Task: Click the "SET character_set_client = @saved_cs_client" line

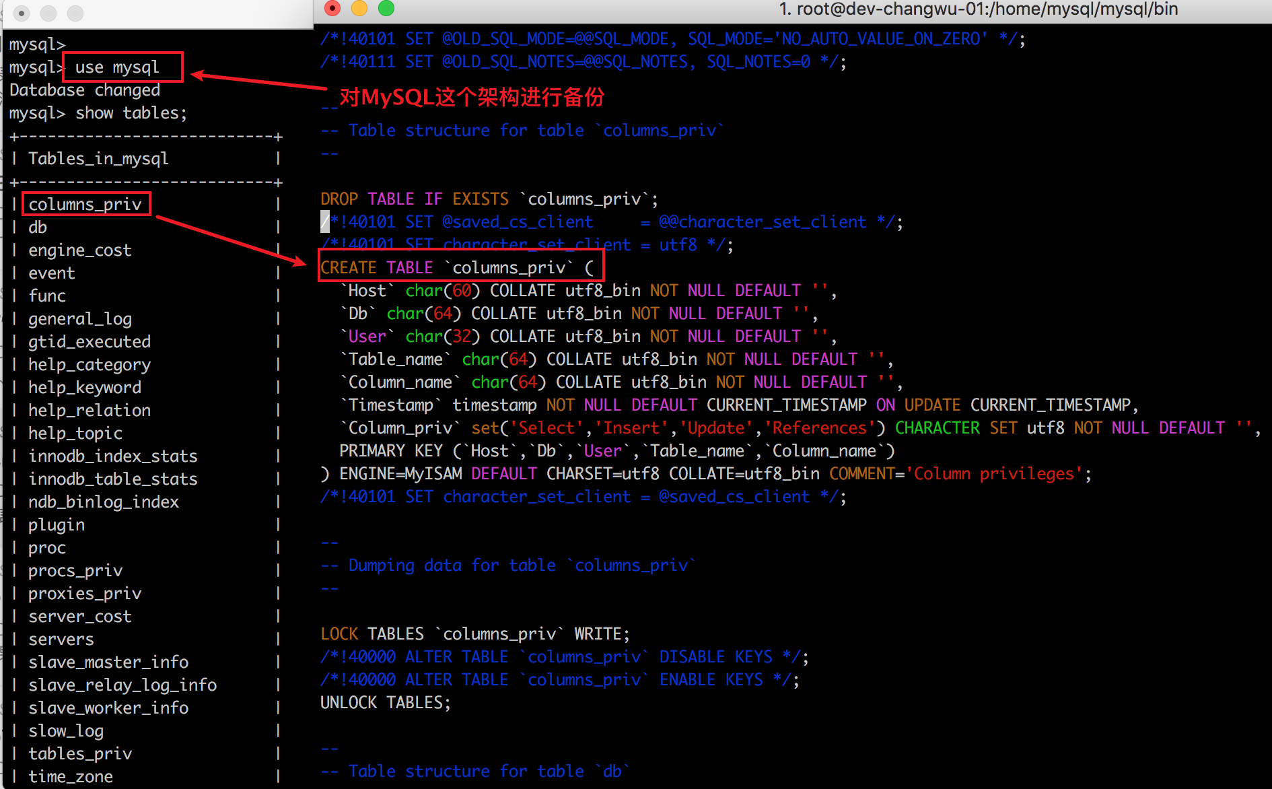Action: (584, 497)
